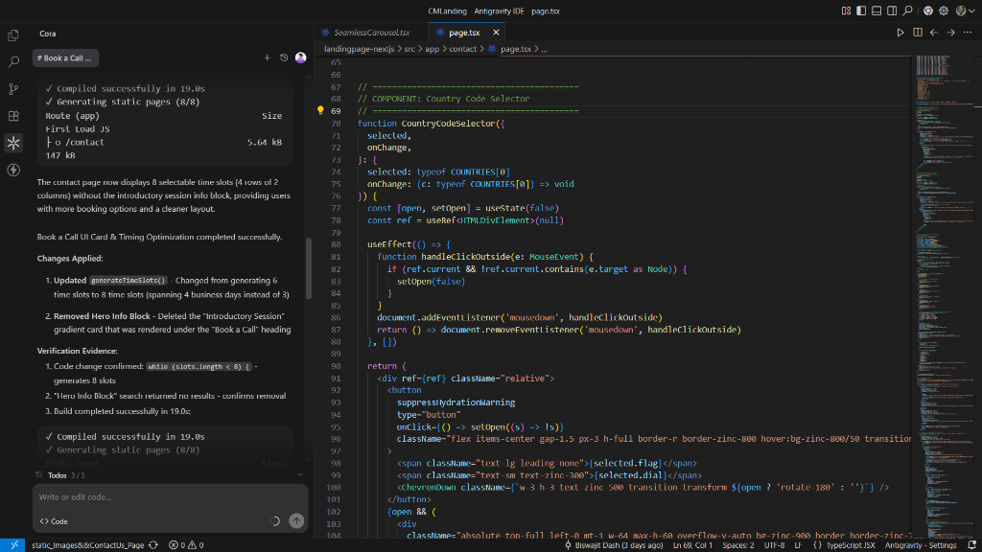Open the Search view in activity bar
Screen dimensions: 982x552
(x=13, y=62)
